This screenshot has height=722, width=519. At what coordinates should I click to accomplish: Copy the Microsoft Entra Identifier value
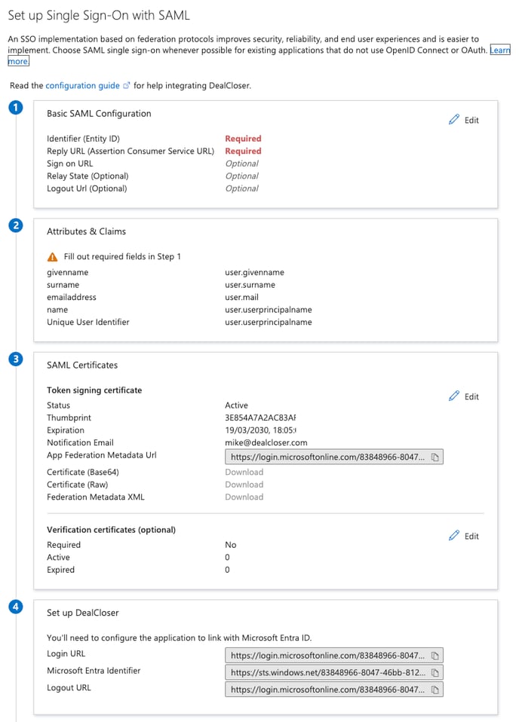click(435, 672)
